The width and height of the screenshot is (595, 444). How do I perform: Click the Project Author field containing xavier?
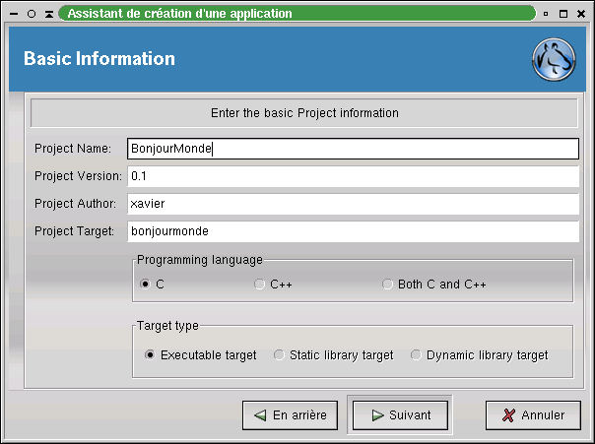coord(352,204)
